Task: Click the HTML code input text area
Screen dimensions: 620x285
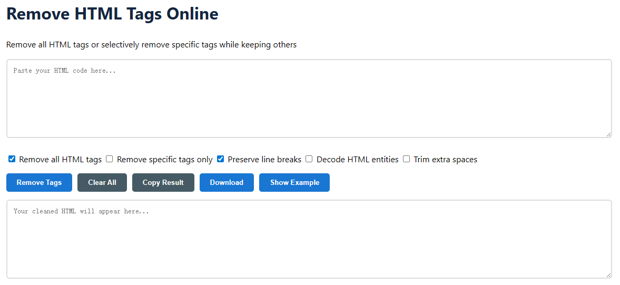Action: coord(309,99)
